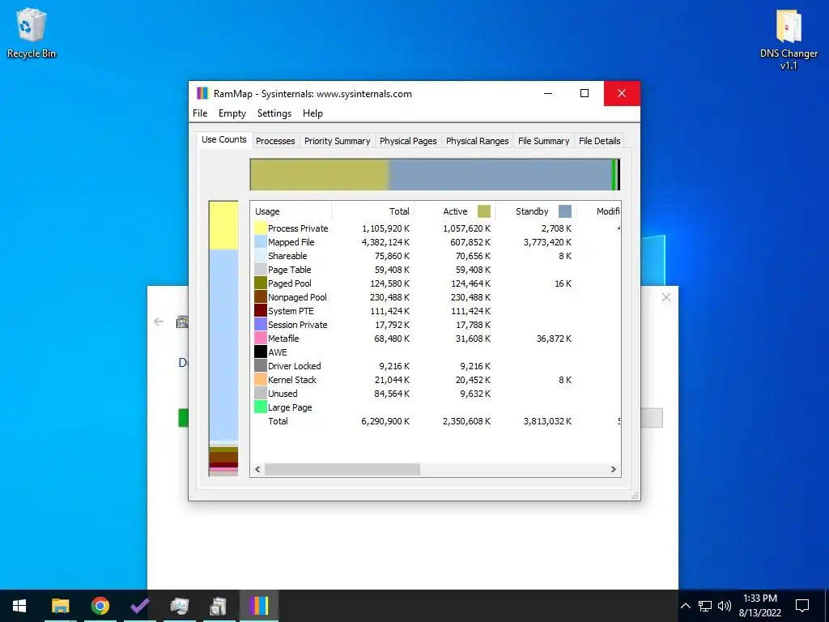The width and height of the screenshot is (829, 622).
Task: Click the RamMap taskbar icon
Action: [x=259, y=606]
